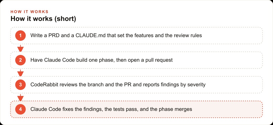
Task: Click the arrow between steps 2 and 3
Action: (x=20, y=73)
